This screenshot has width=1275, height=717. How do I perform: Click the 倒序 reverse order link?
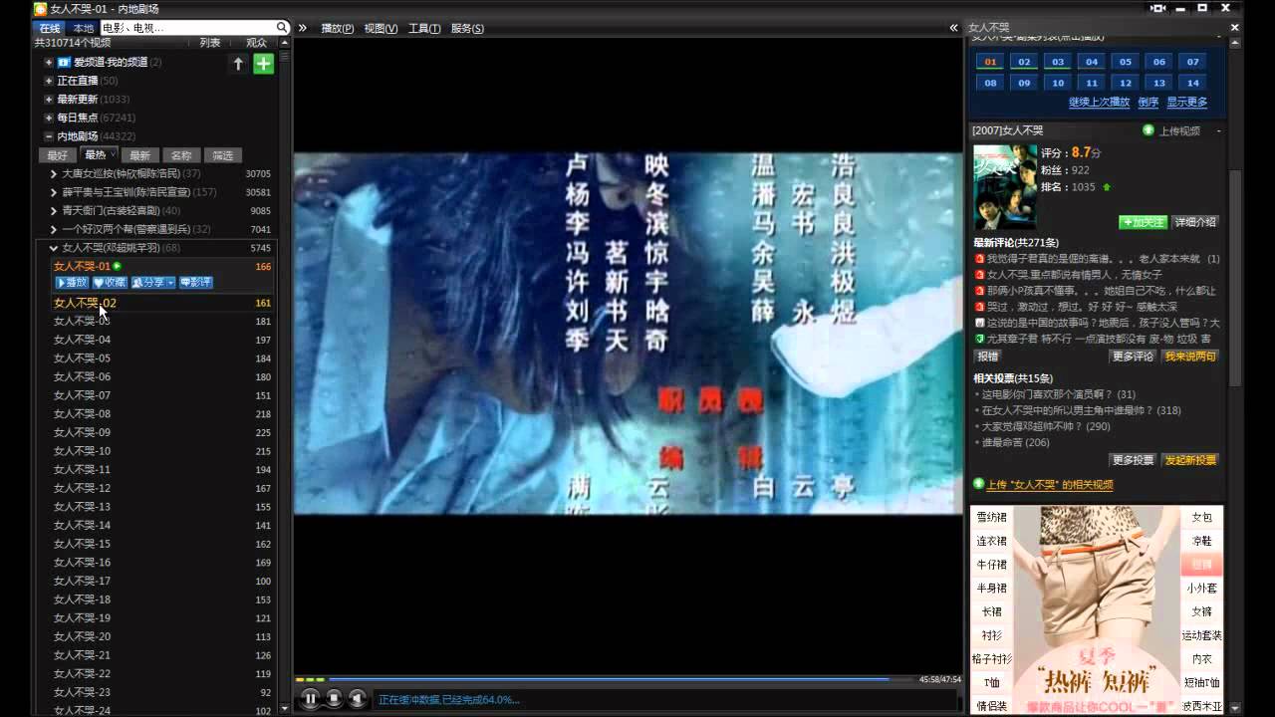1148,102
